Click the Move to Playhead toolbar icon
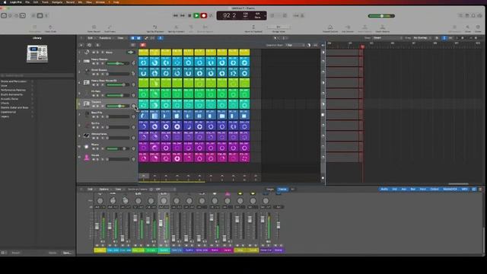The image size is (487, 274). coord(253,28)
